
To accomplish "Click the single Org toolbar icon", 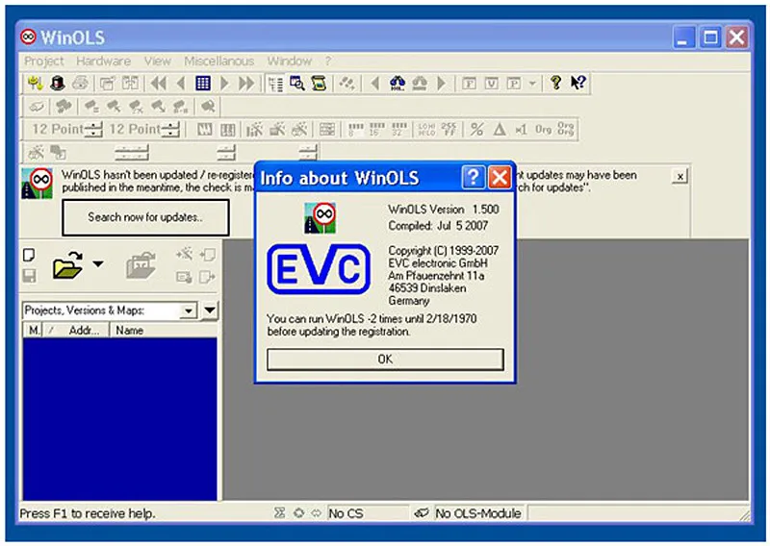I will pos(543,130).
